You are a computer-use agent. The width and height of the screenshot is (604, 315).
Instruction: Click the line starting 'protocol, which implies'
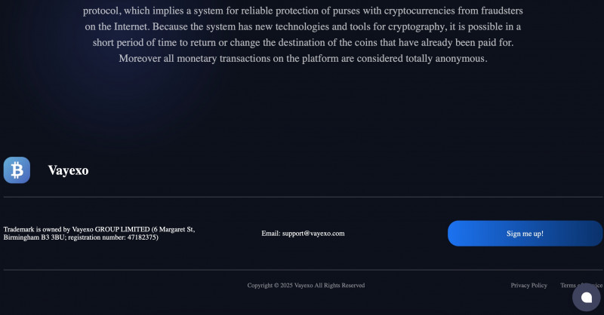pyautogui.click(x=303, y=11)
